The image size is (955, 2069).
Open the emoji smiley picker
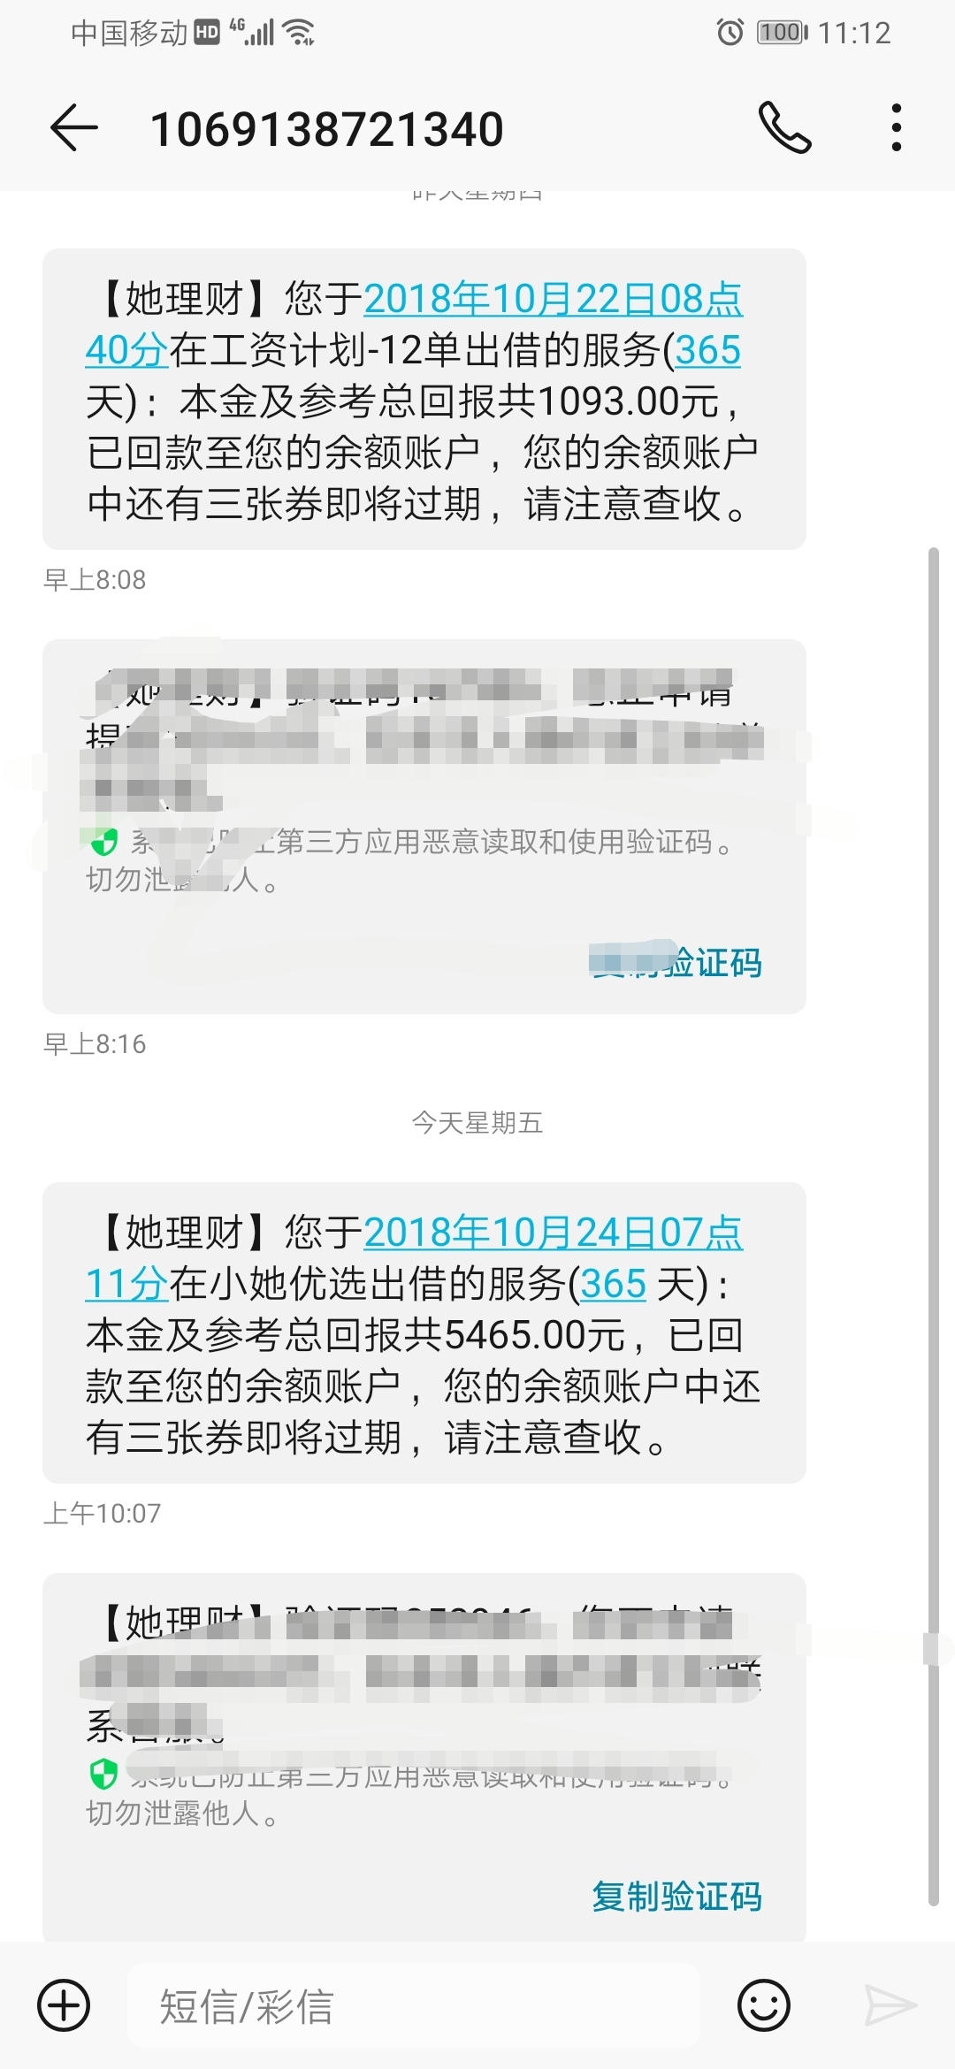coord(764,2005)
